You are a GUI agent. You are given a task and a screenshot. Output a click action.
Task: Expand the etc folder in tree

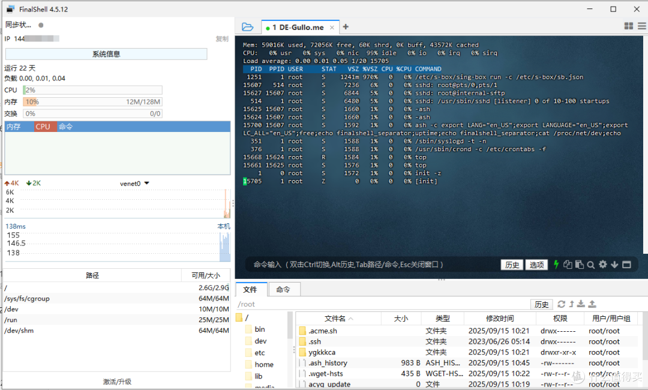pyautogui.click(x=260, y=353)
